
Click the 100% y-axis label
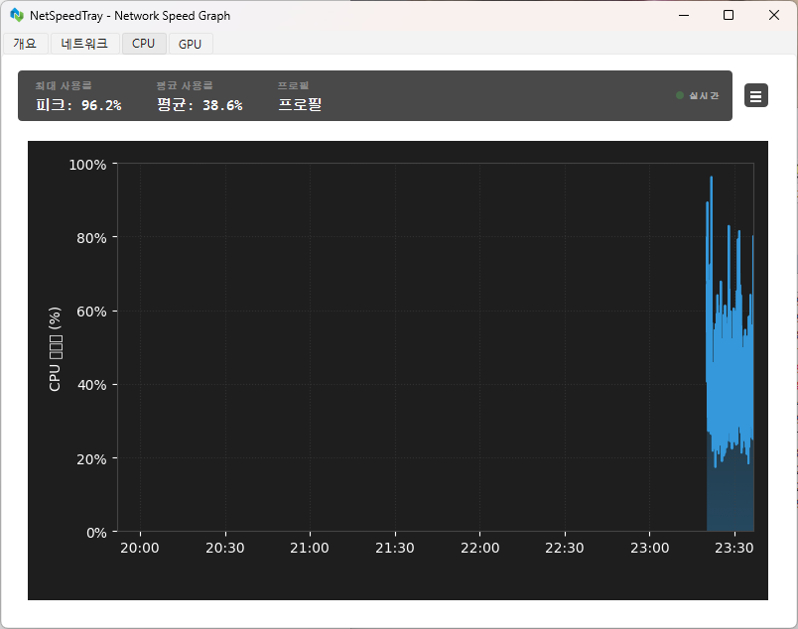[x=87, y=165]
